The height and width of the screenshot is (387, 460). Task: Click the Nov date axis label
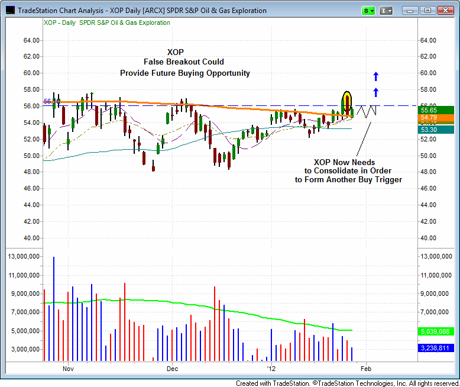pyautogui.click(x=68, y=369)
